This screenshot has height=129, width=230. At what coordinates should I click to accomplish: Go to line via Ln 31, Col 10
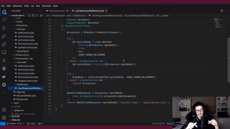(x=158, y=124)
